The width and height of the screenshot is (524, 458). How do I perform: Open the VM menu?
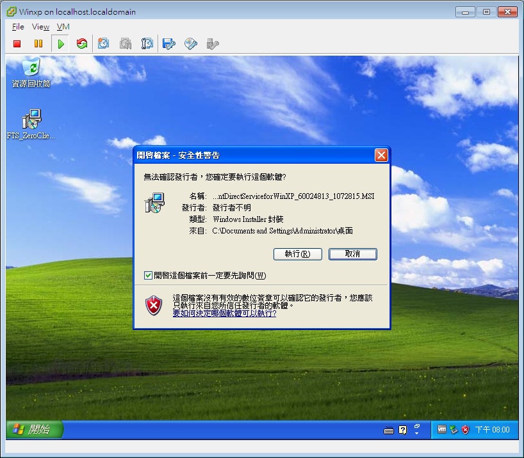(x=63, y=27)
